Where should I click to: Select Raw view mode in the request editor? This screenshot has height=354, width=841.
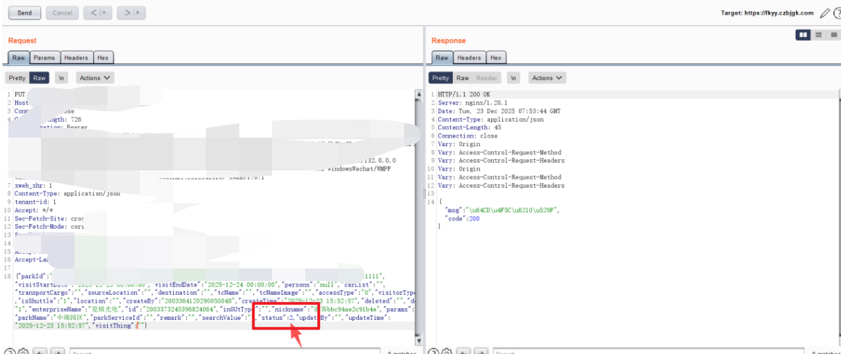(40, 78)
